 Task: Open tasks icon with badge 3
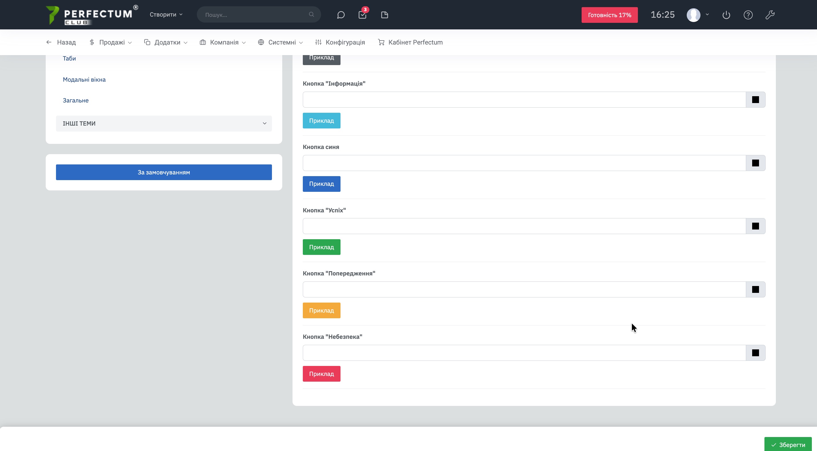coord(362,15)
